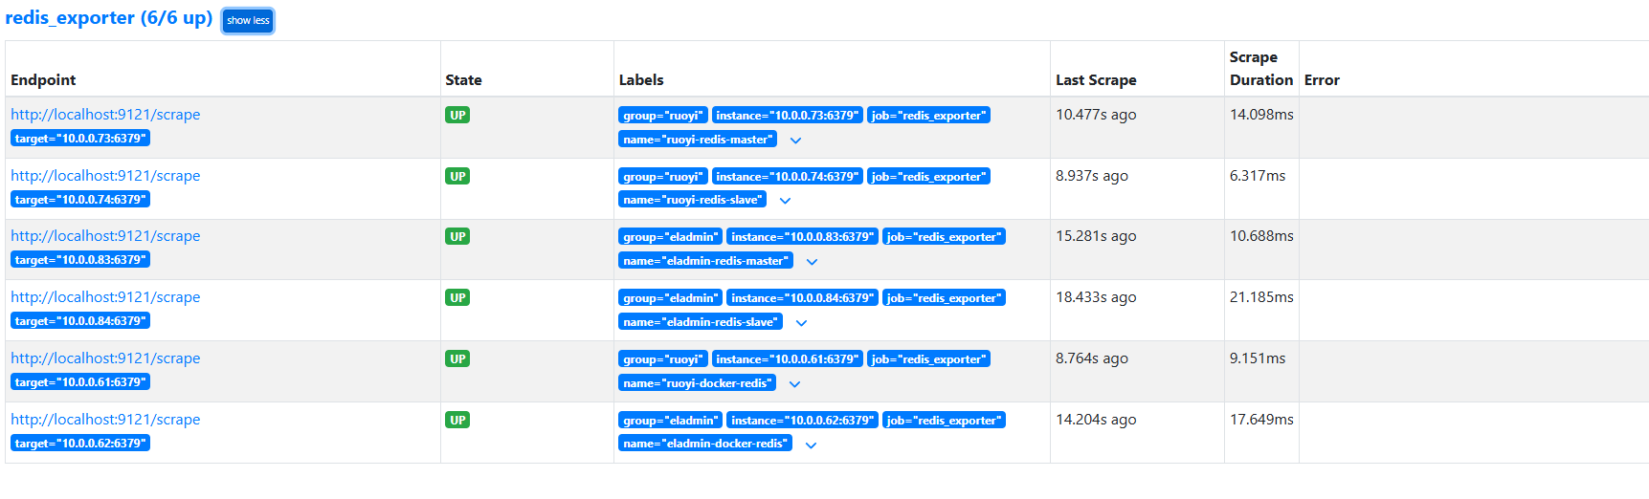Click the UP state badge for eladmin-docker-redis
This screenshot has height=499, width=1649.
click(457, 421)
